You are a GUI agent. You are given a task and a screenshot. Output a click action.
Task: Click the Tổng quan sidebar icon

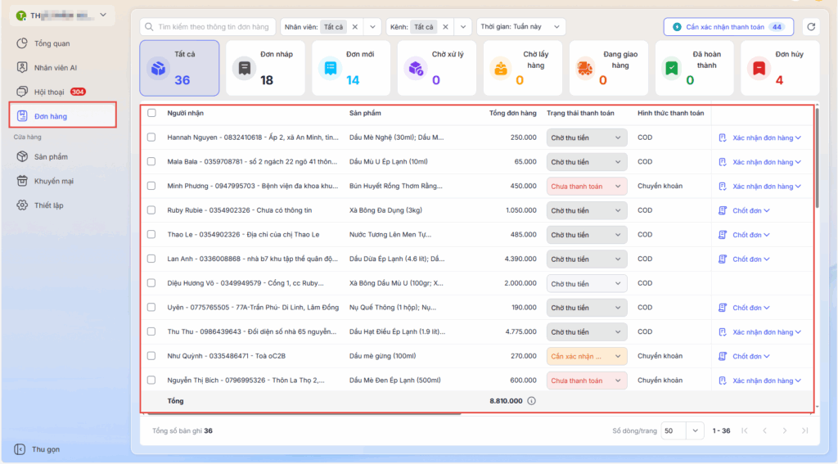coord(23,43)
